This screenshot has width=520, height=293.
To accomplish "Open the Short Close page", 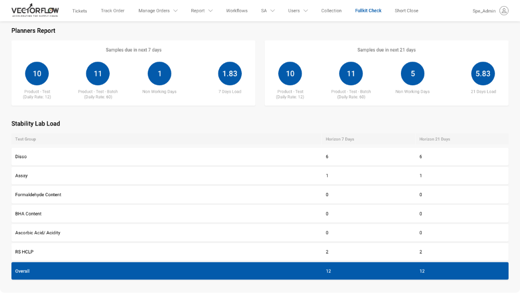I will coord(406,11).
